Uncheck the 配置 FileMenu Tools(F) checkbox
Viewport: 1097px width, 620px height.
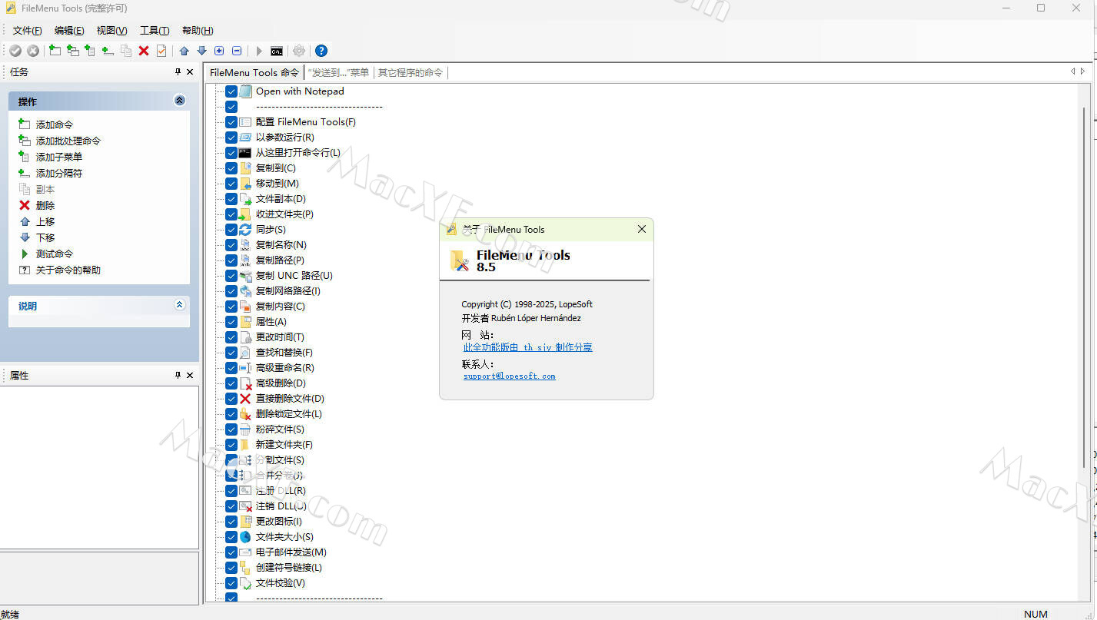[x=231, y=122]
